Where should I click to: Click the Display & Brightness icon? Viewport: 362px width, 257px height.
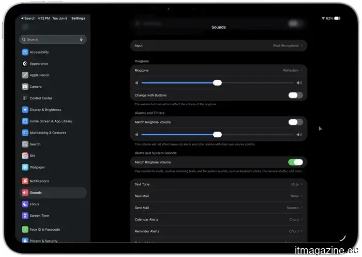pos(25,109)
